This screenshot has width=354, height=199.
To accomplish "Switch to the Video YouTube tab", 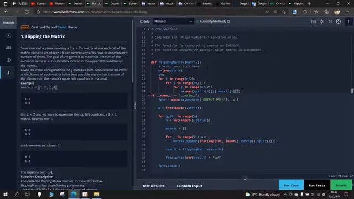I will [x=56, y=4].
